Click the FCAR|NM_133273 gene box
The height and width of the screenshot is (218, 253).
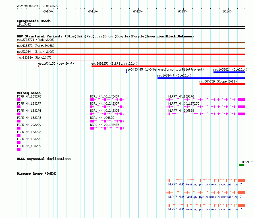[18, 121]
